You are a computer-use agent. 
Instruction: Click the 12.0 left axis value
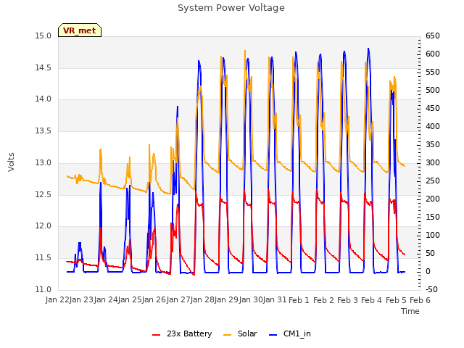(x=43, y=226)
